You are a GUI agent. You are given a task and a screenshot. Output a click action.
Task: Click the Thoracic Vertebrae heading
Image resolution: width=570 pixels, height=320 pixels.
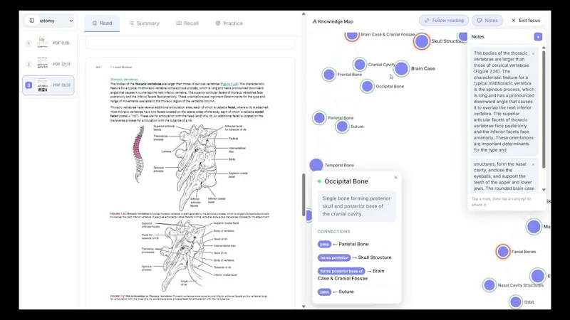(x=124, y=80)
